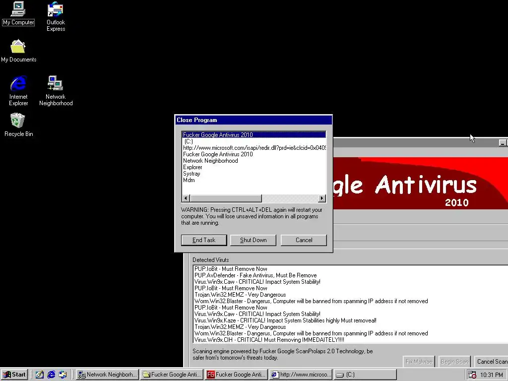Select Virus.Win9x.Kaze detection row
Viewport: 508px width, 381px height.
pos(351,320)
